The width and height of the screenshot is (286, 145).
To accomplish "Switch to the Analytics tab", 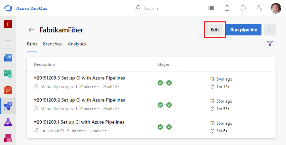I will (77, 44).
